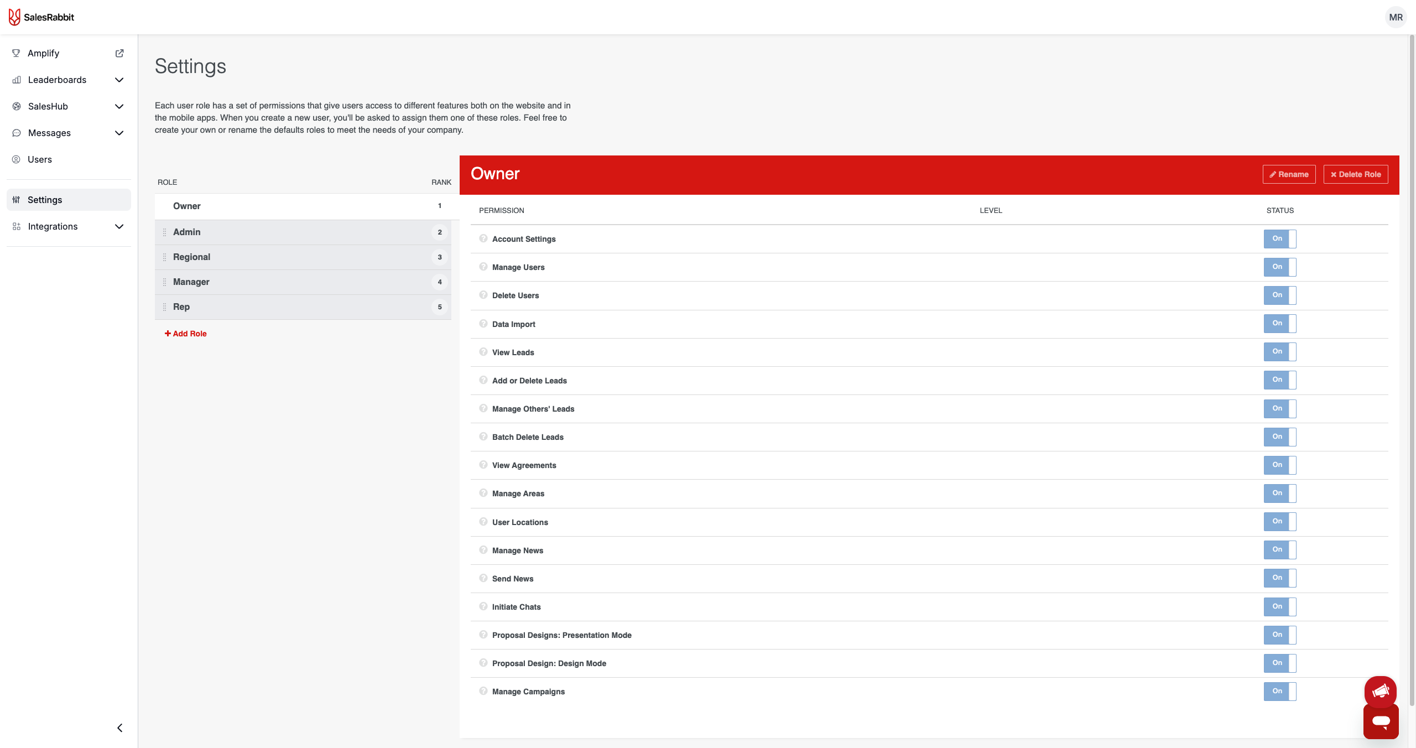Click the Users person icon
Image resolution: width=1416 pixels, height=748 pixels.
pyautogui.click(x=16, y=159)
